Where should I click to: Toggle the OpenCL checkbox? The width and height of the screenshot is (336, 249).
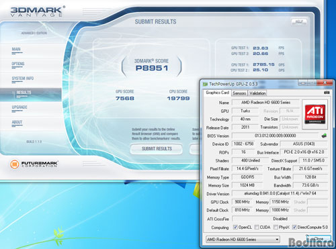[235, 227]
